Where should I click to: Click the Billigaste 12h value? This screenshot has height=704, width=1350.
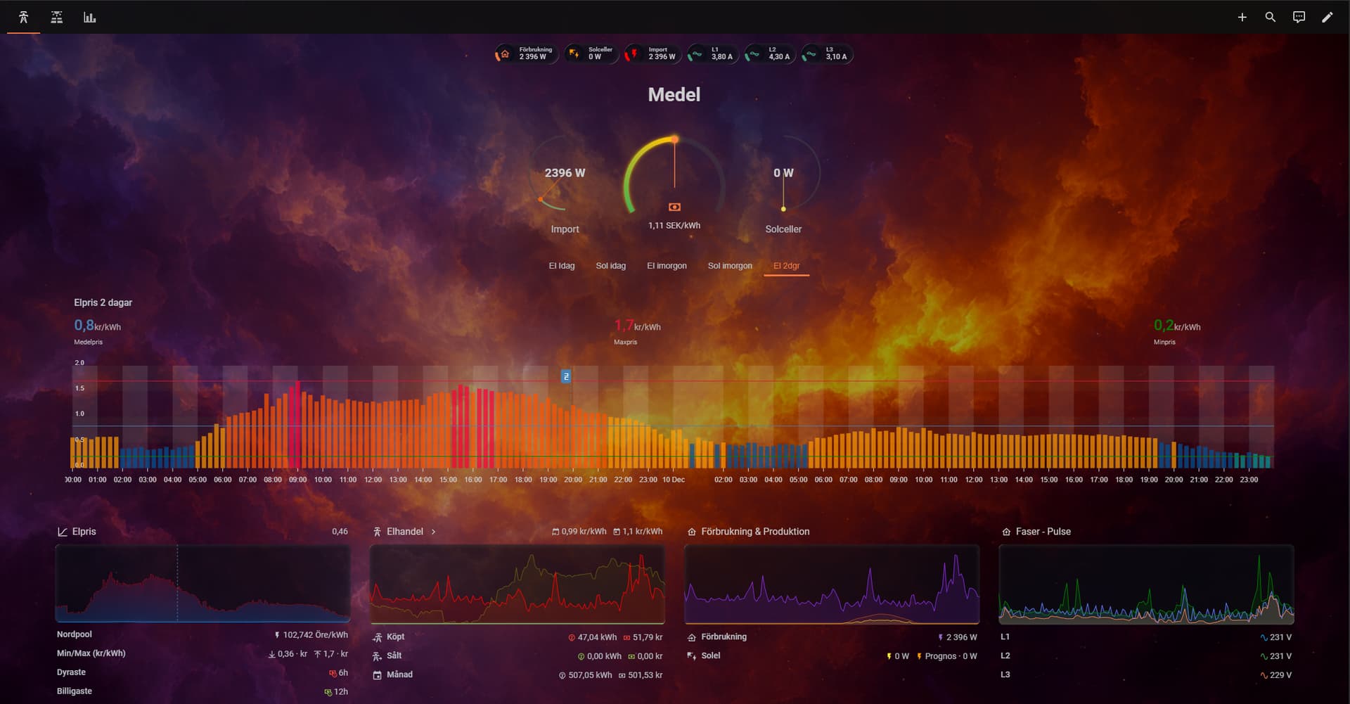point(336,692)
